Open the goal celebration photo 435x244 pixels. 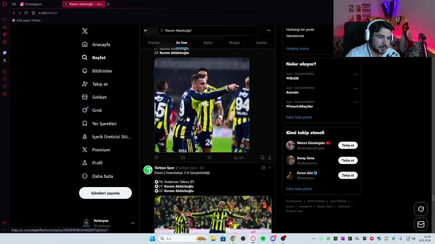(x=213, y=215)
